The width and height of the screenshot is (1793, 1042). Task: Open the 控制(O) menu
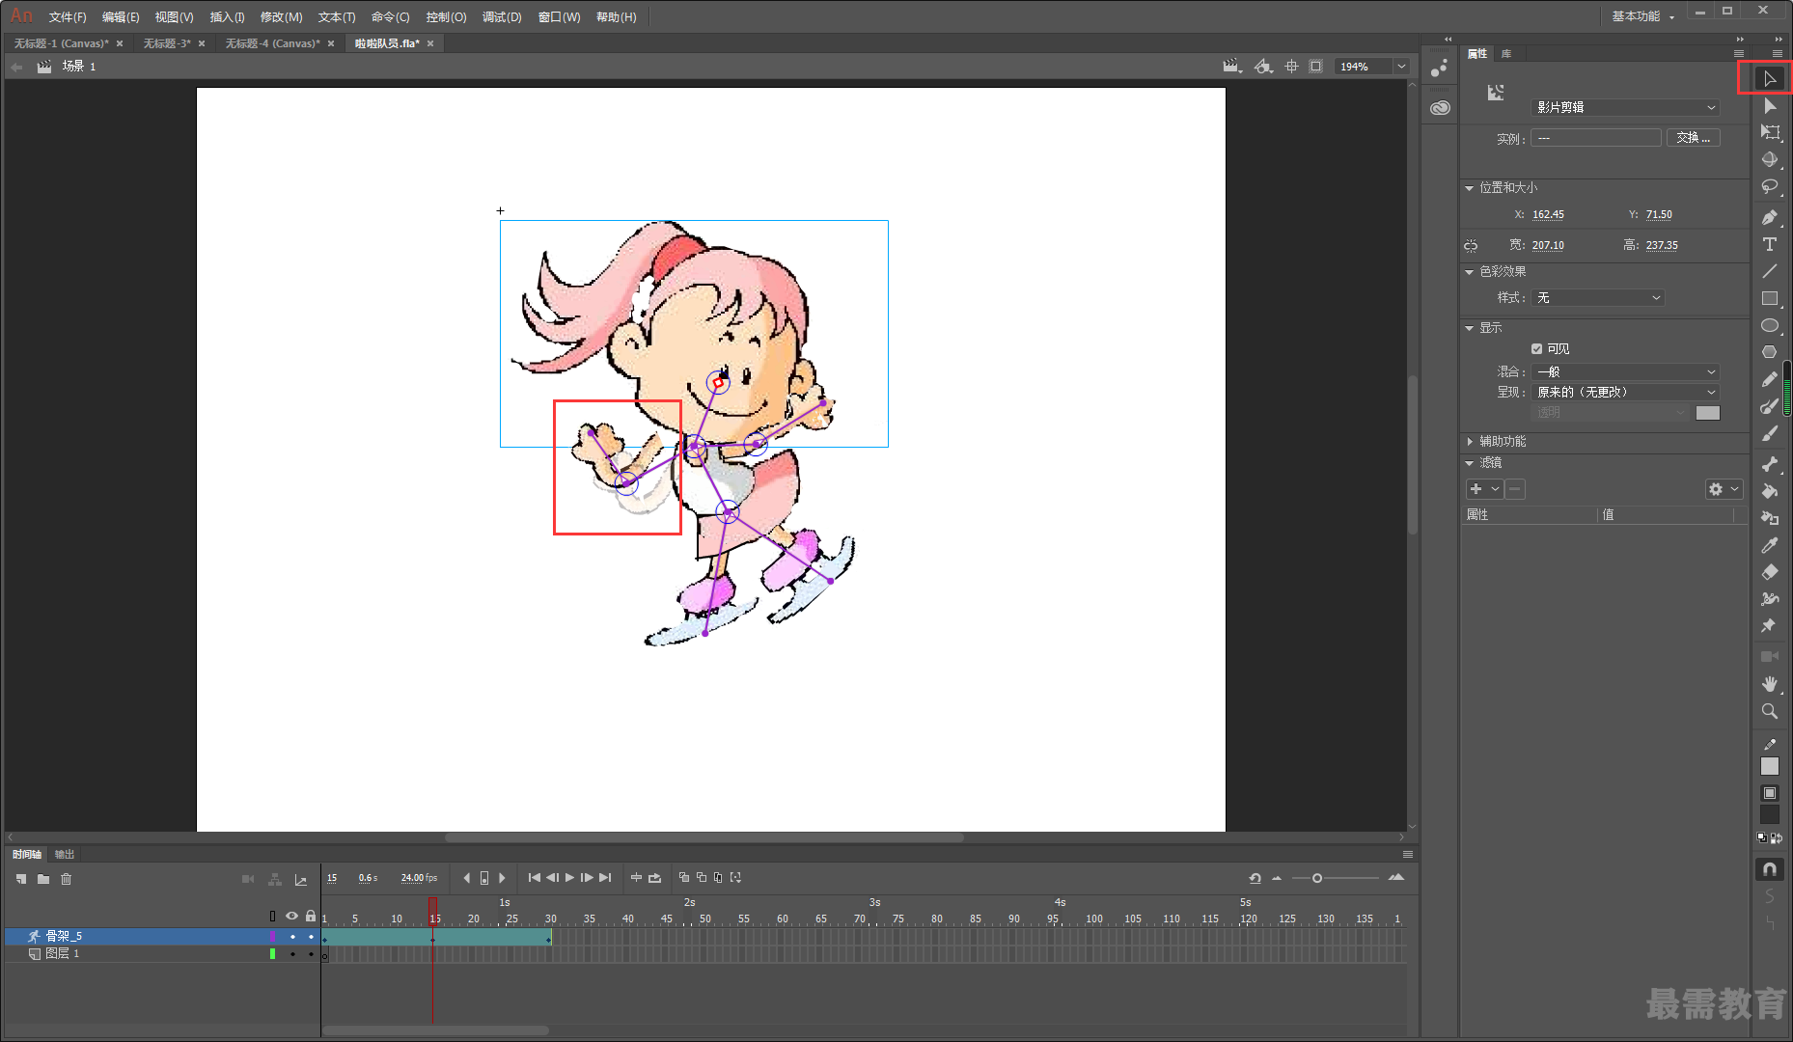pos(446,17)
